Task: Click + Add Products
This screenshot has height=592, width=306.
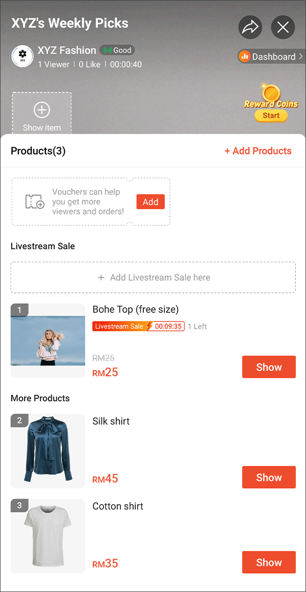Action: point(258,151)
